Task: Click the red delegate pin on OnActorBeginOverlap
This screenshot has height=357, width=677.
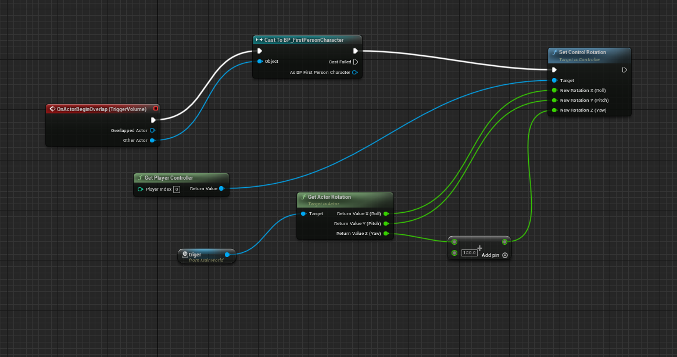Action: point(155,109)
